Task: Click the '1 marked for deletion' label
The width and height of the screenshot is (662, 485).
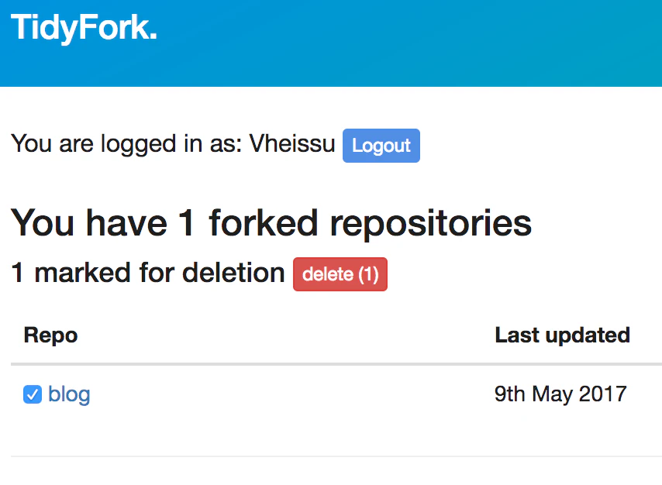Action: pyautogui.click(x=146, y=273)
